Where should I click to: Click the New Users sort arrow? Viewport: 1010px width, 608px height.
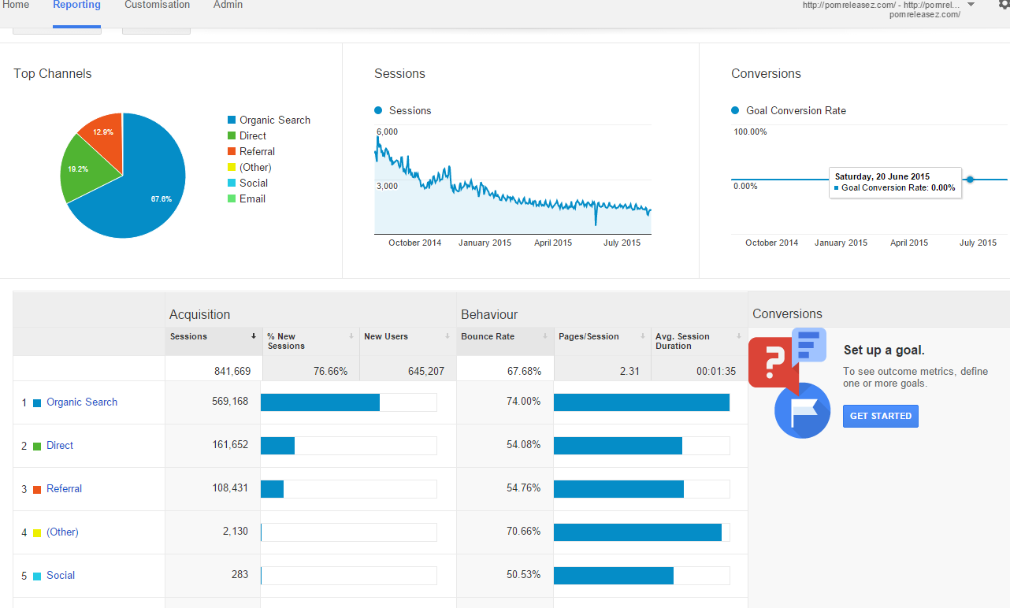tap(447, 336)
